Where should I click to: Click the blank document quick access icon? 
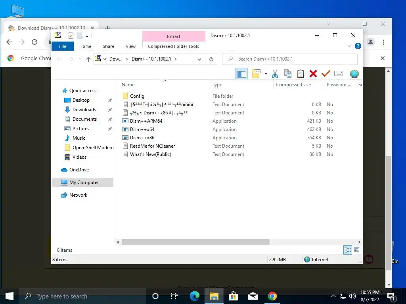[x=80, y=36]
